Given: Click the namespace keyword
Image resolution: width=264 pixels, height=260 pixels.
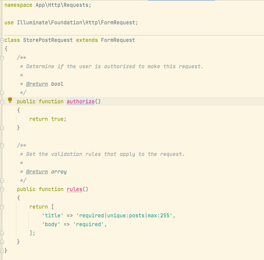Looking at the screenshot, I should [18, 5].
